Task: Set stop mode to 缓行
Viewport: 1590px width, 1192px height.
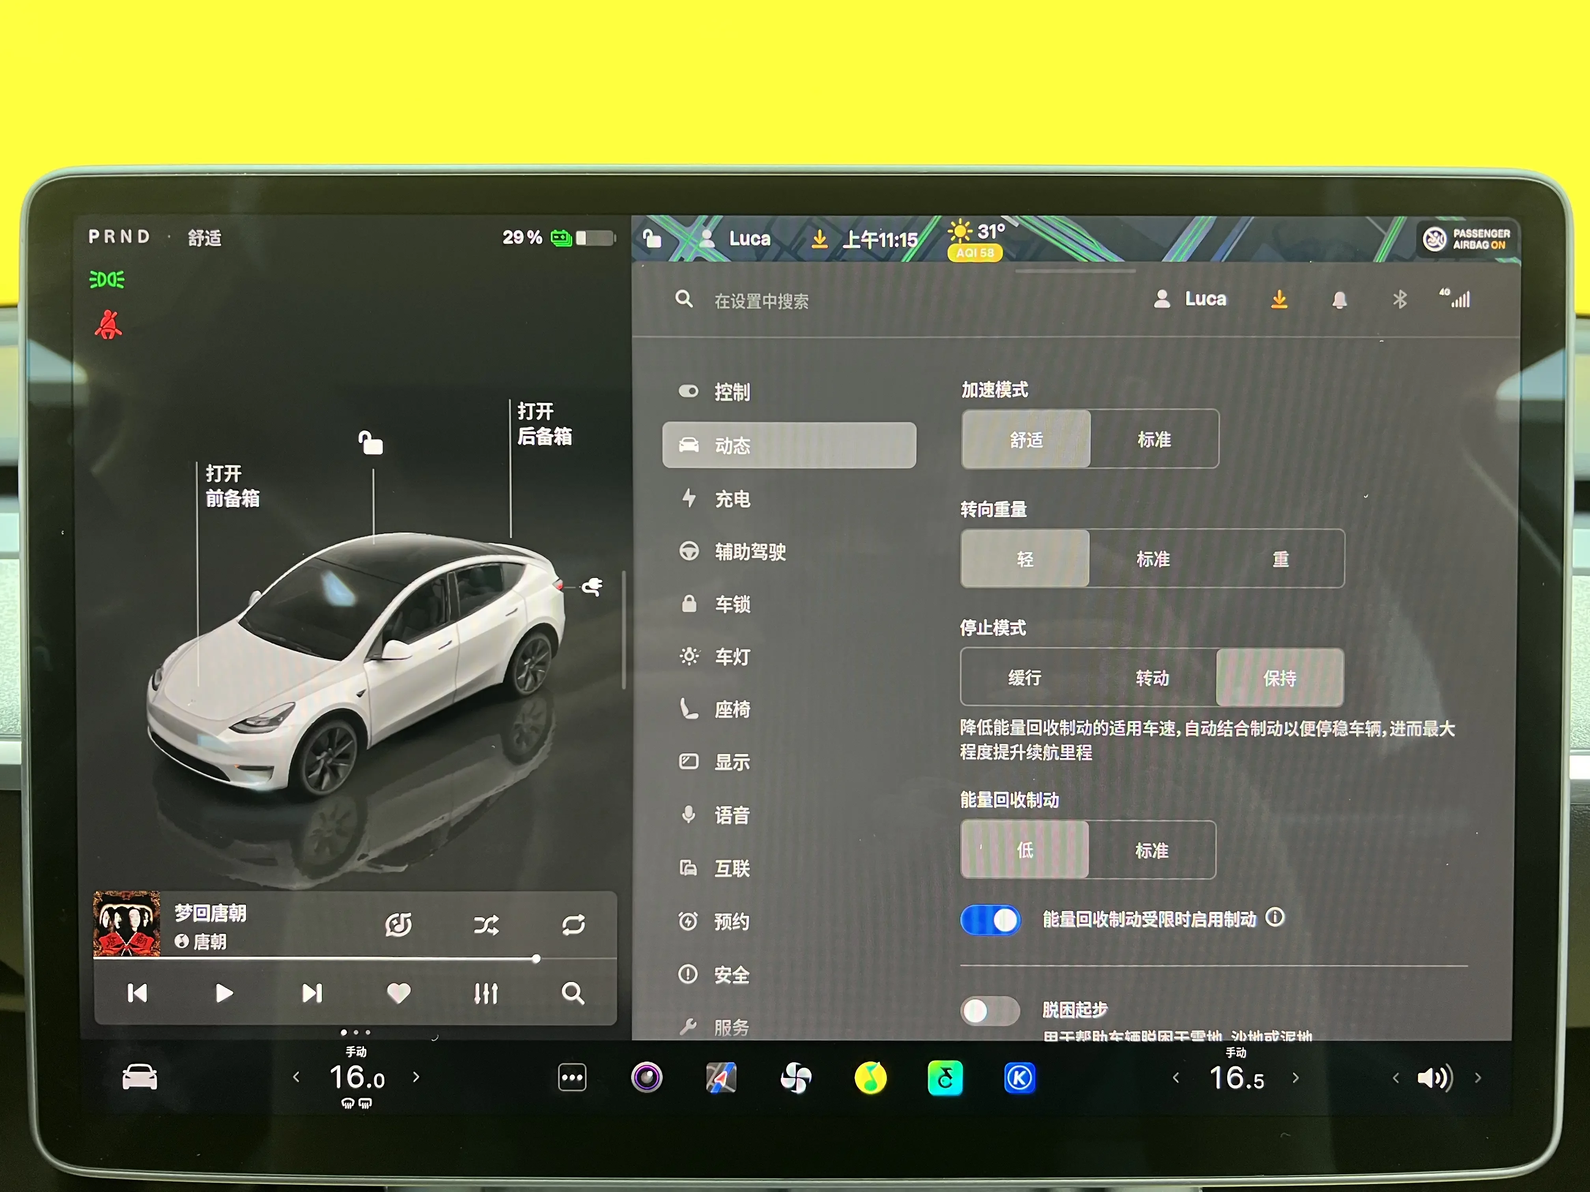Action: point(1024,678)
